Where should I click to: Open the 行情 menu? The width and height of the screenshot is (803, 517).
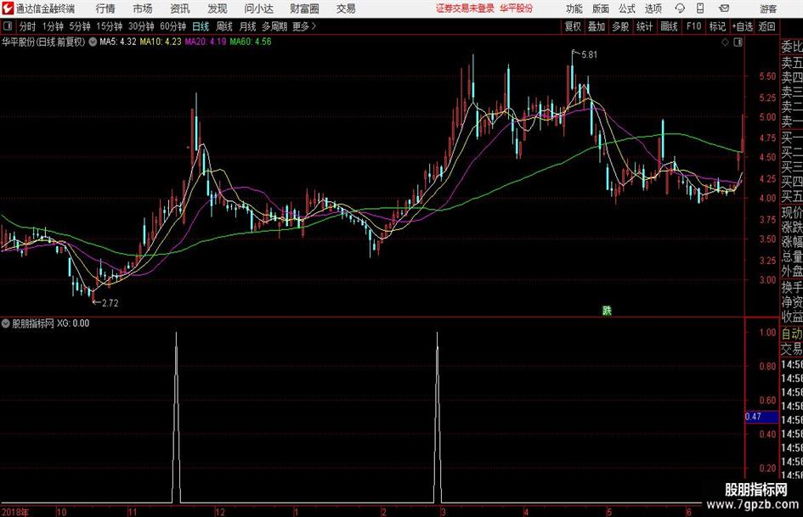tap(105, 8)
